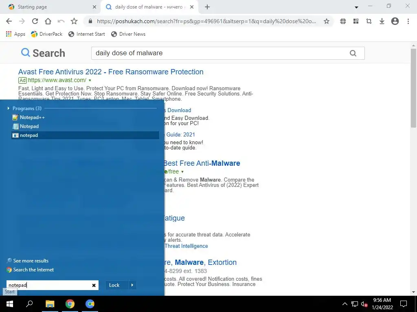Launch capitalized Notepad from results

click(x=86, y=126)
